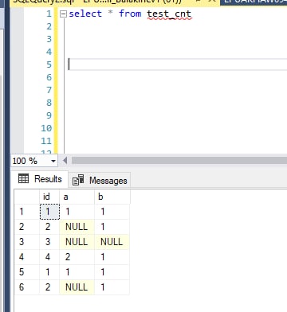Select row header 5 in results grid
The image size is (287, 312).
click(27, 272)
